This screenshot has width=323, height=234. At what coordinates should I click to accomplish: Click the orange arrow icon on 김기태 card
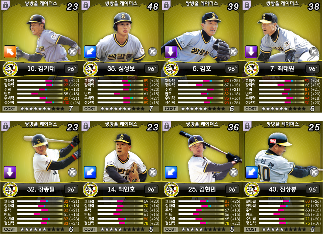[x=10, y=51]
